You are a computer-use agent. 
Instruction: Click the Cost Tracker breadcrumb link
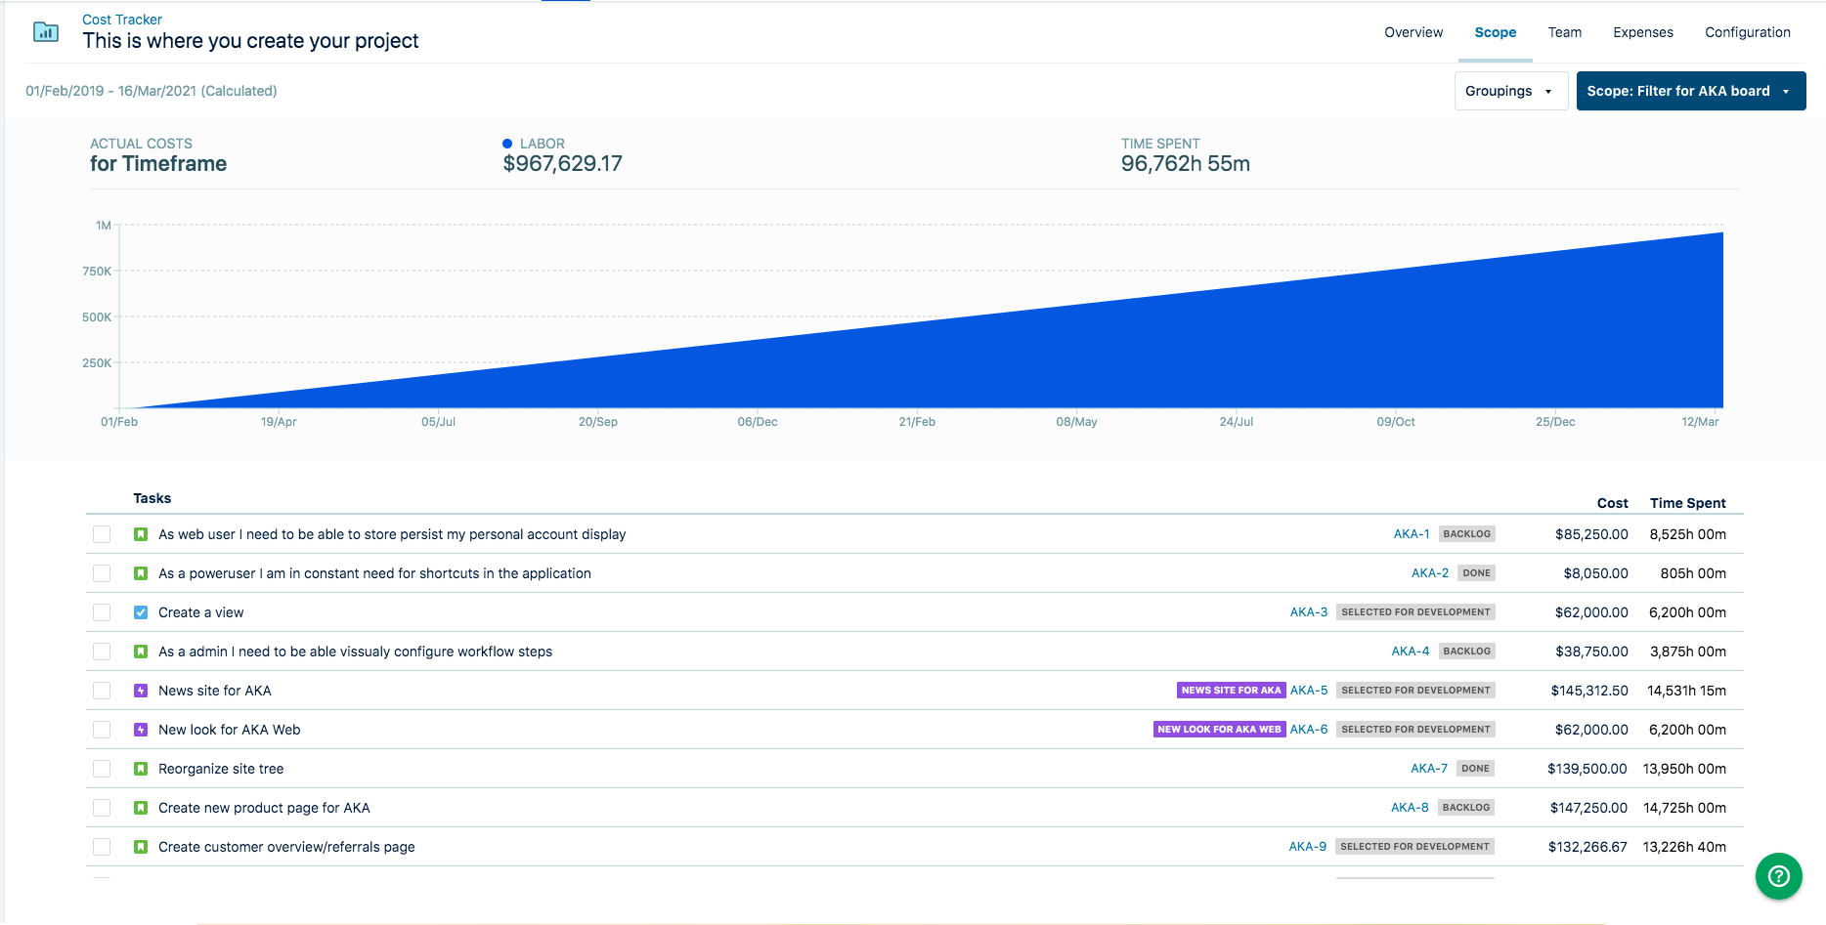click(122, 20)
